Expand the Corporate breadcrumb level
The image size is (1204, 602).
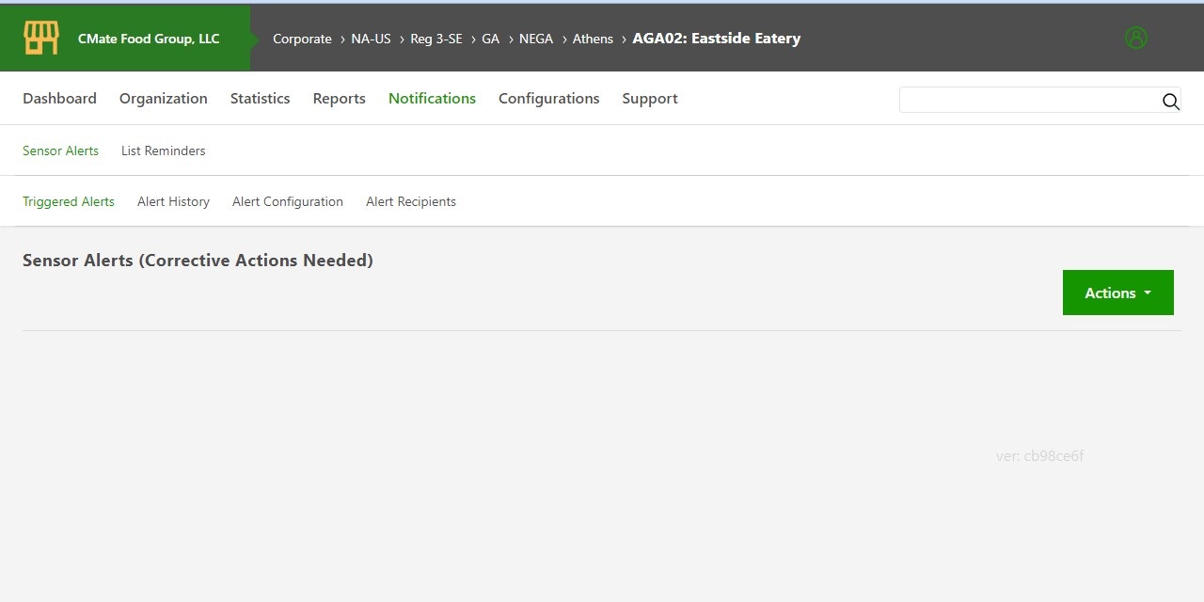302,39
